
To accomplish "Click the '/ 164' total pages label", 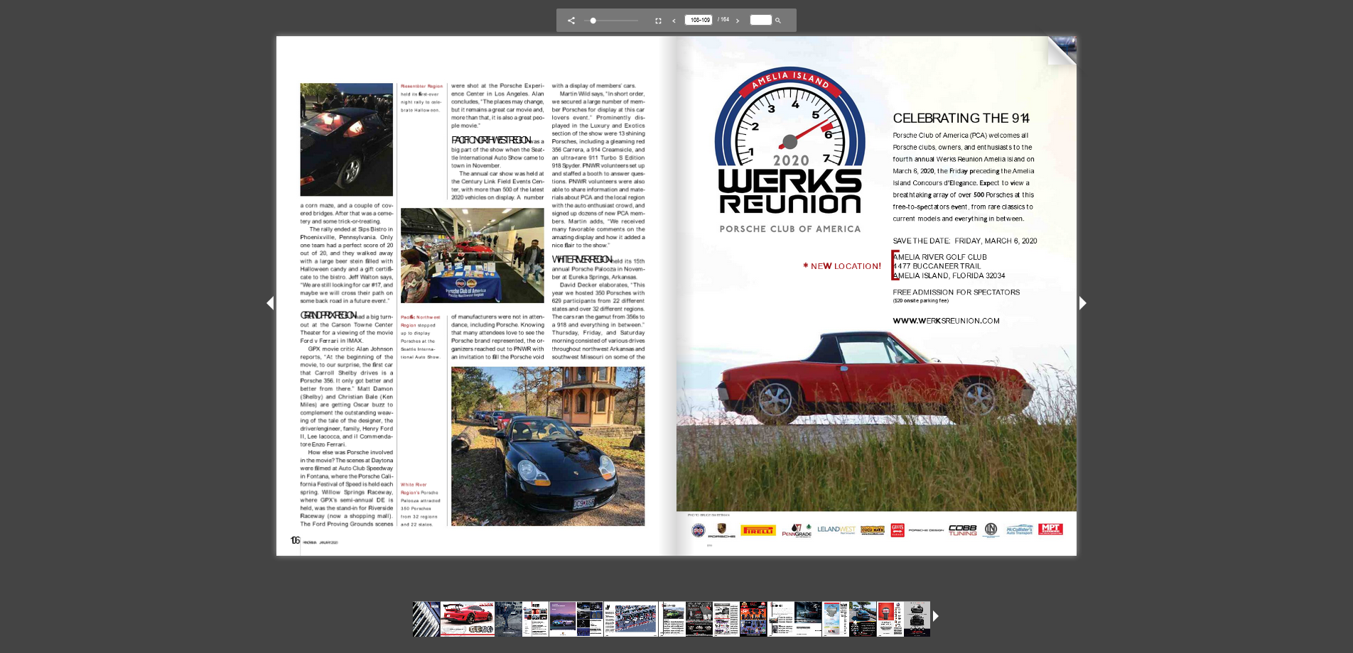I will pos(723,20).
